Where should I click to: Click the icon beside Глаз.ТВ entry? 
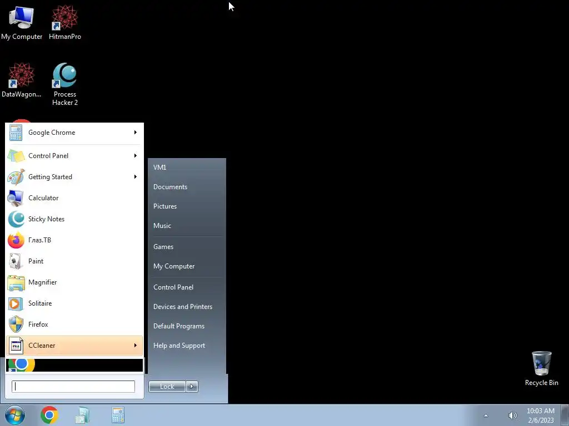pyautogui.click(x=16, y=240)
